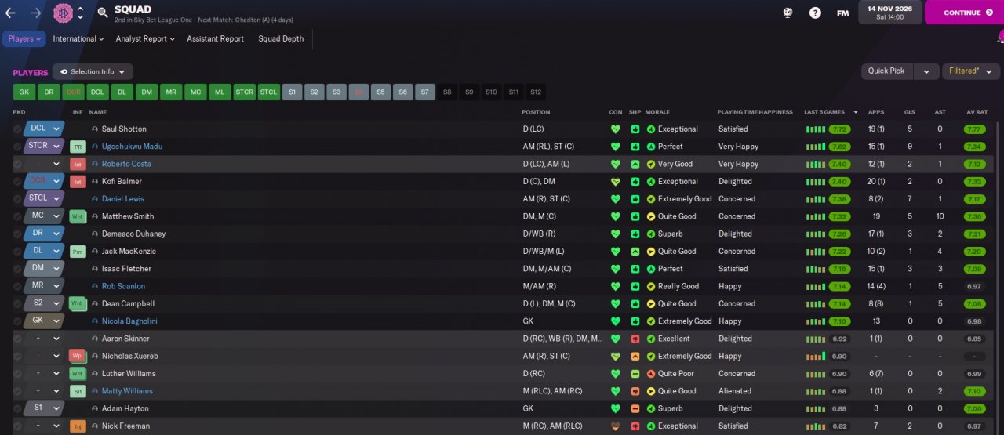
Task: Tick the select circle for Roberto Costa
Action: [17, 164]
